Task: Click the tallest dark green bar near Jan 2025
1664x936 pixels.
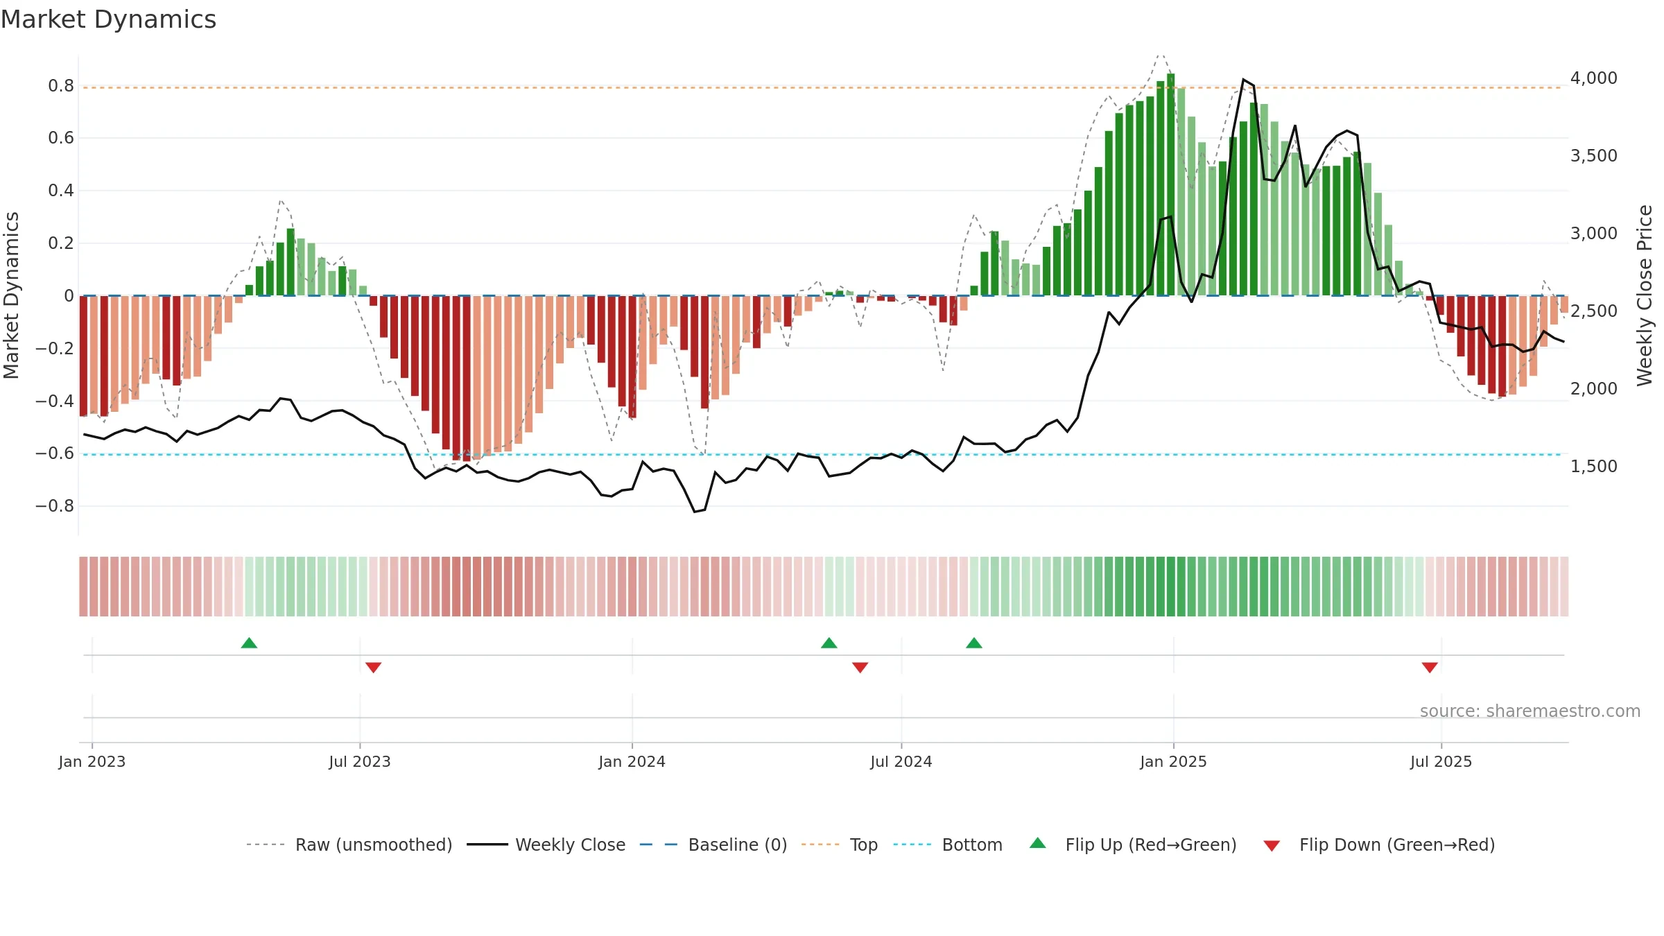Action: (x=1171, y=184)
